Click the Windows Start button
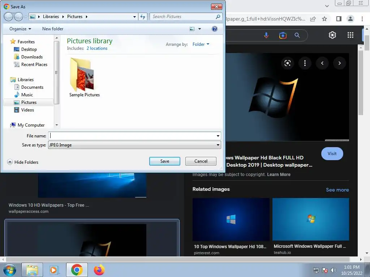 (x=10, y=270)
